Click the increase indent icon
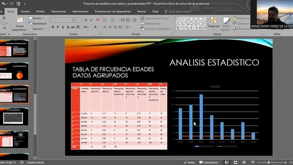This screenshot has width=293, height=165. click(128, 20)
